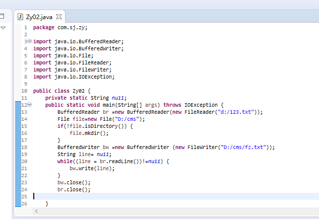Image resolution: width=319 pixels, height=219 pixels.
Task: Collapse the main method at line 12
Action: click(30, 105)
